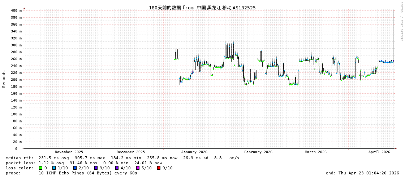Screen dimensions: 405x178
Task: Click the blue 2/10 loss color swatch
Action: pos(75,168)
